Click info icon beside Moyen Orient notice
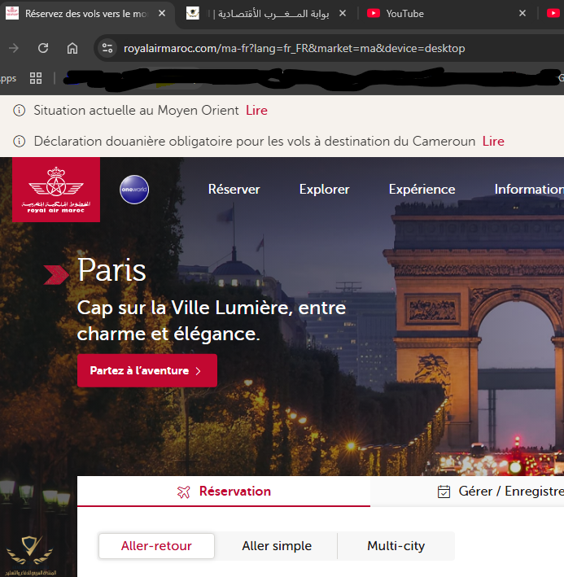564x577 pixels. click(x=20, y=111)
